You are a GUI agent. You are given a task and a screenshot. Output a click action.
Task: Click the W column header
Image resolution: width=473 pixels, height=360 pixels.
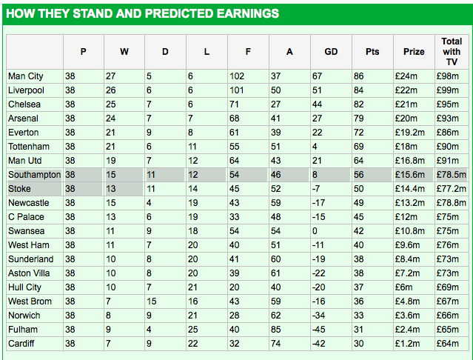tap(124, 52)
